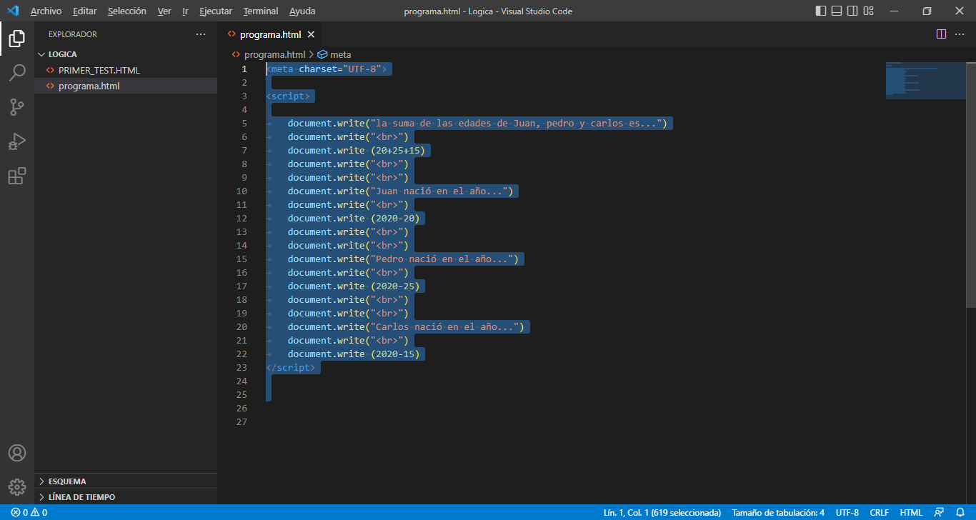Open the Selección menu
This screenshot has width=976, height=520.
click(x=127, y=11)
